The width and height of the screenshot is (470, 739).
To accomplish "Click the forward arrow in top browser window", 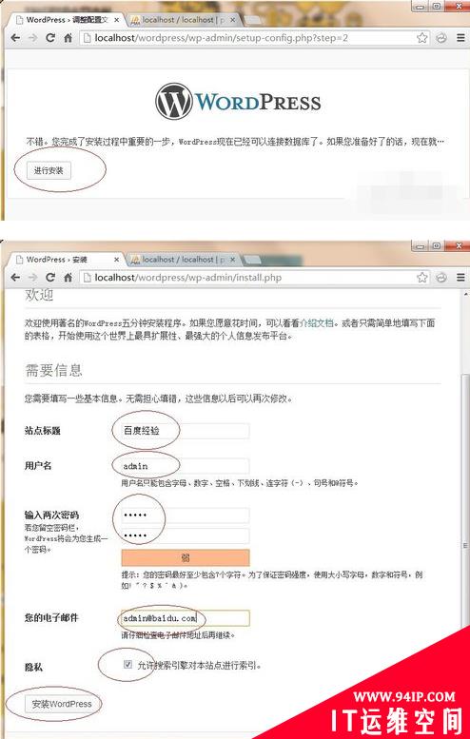I will coord(32,38).
